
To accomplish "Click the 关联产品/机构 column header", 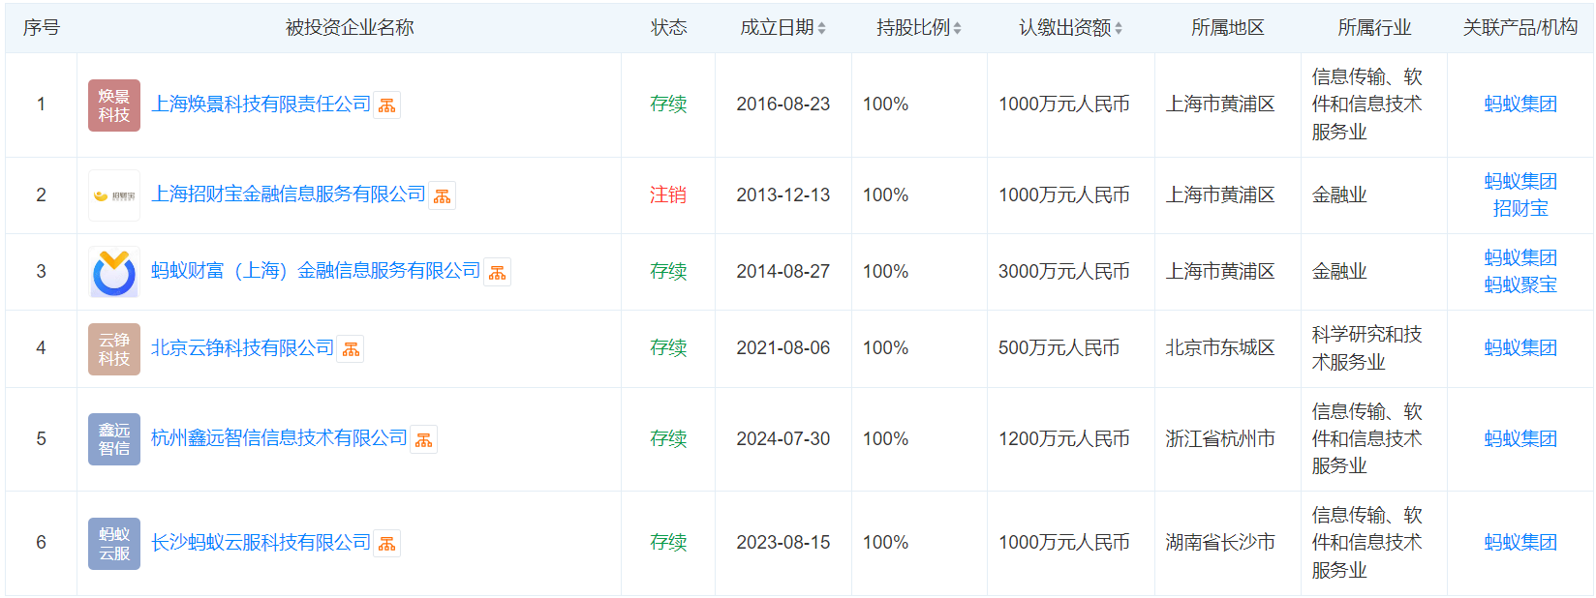I will click(x=1520, y=28).
